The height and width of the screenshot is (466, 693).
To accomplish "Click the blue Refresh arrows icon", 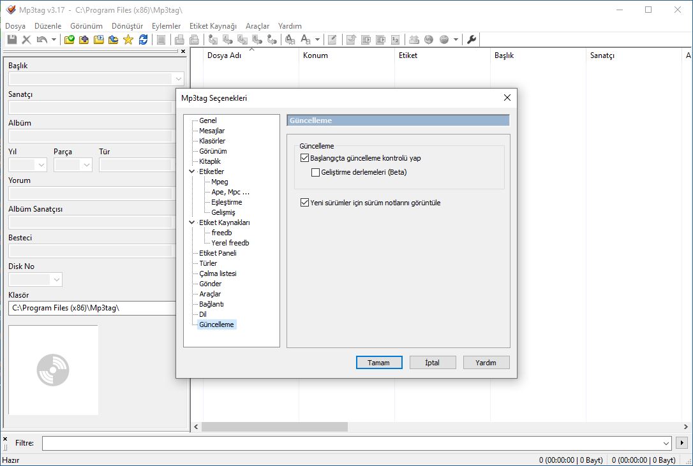I will pos(143,40).
